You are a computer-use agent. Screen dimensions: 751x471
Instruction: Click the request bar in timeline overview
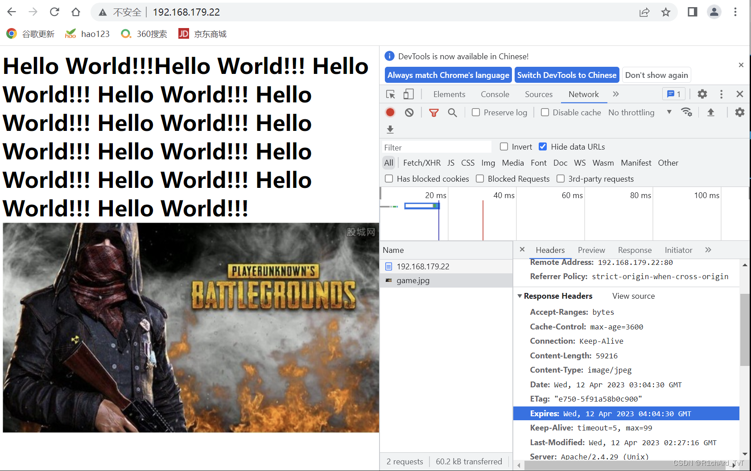[x=422, y=206]
